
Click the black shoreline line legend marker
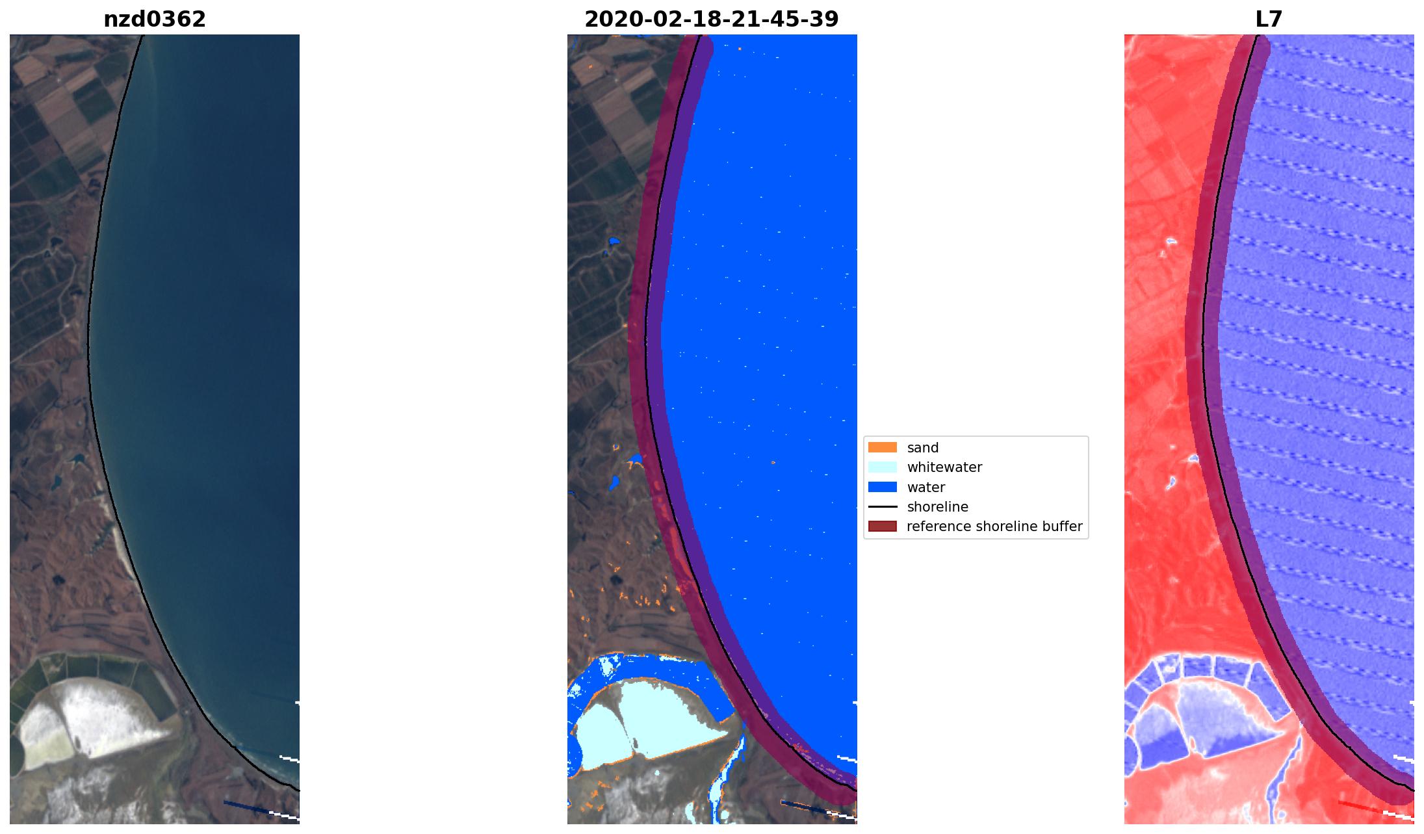tap(882, 506)
